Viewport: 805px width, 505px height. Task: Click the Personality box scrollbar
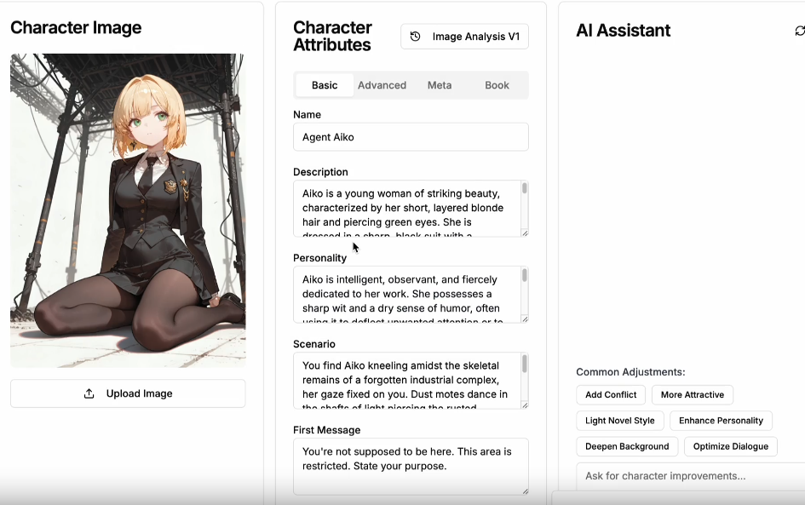click(524, 275)
